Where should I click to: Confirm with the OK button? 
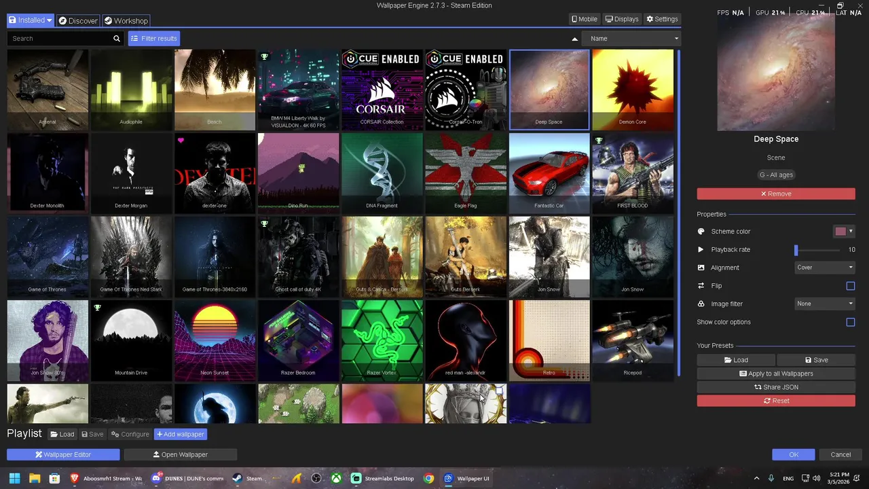tap(793, 454)
